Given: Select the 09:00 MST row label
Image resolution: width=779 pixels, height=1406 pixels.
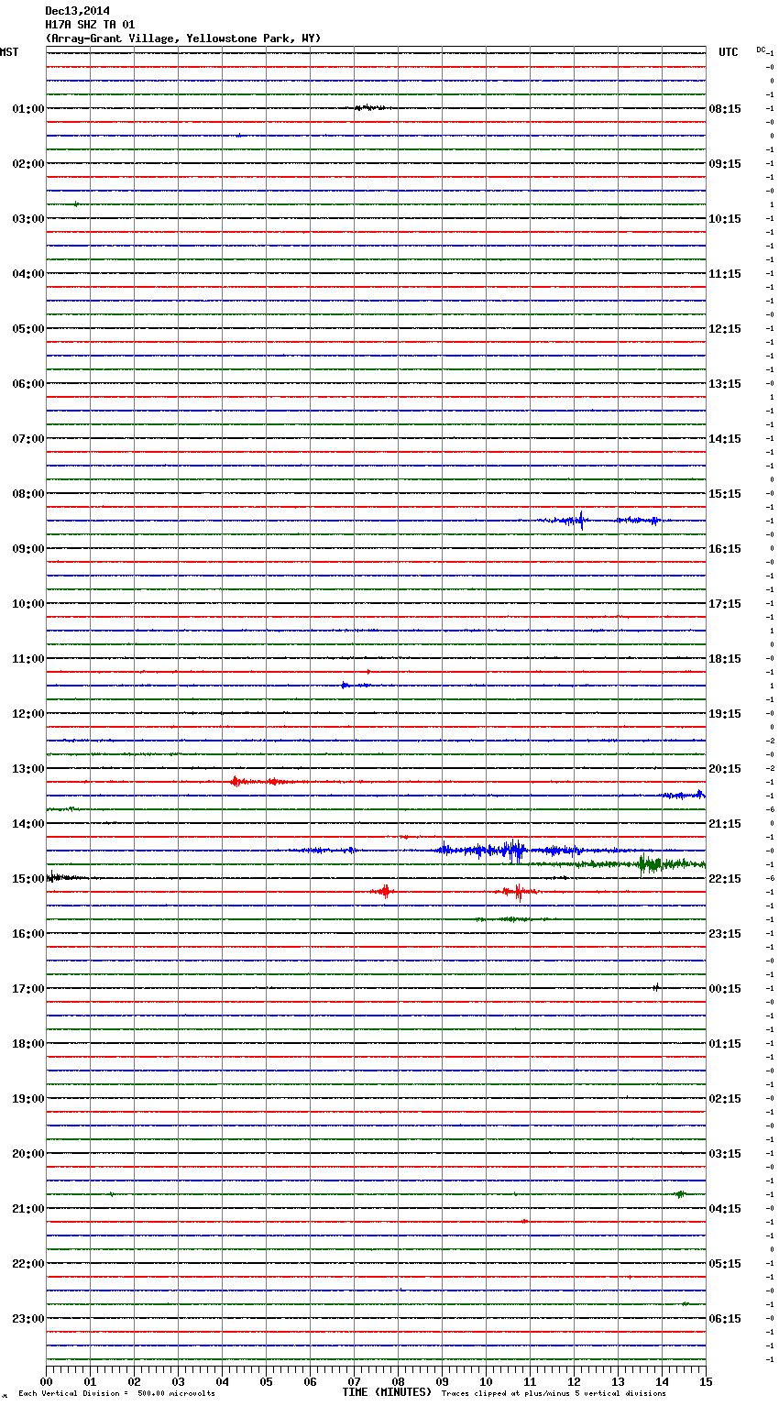Looking at the screenshot, I should (x=28, y=549).
